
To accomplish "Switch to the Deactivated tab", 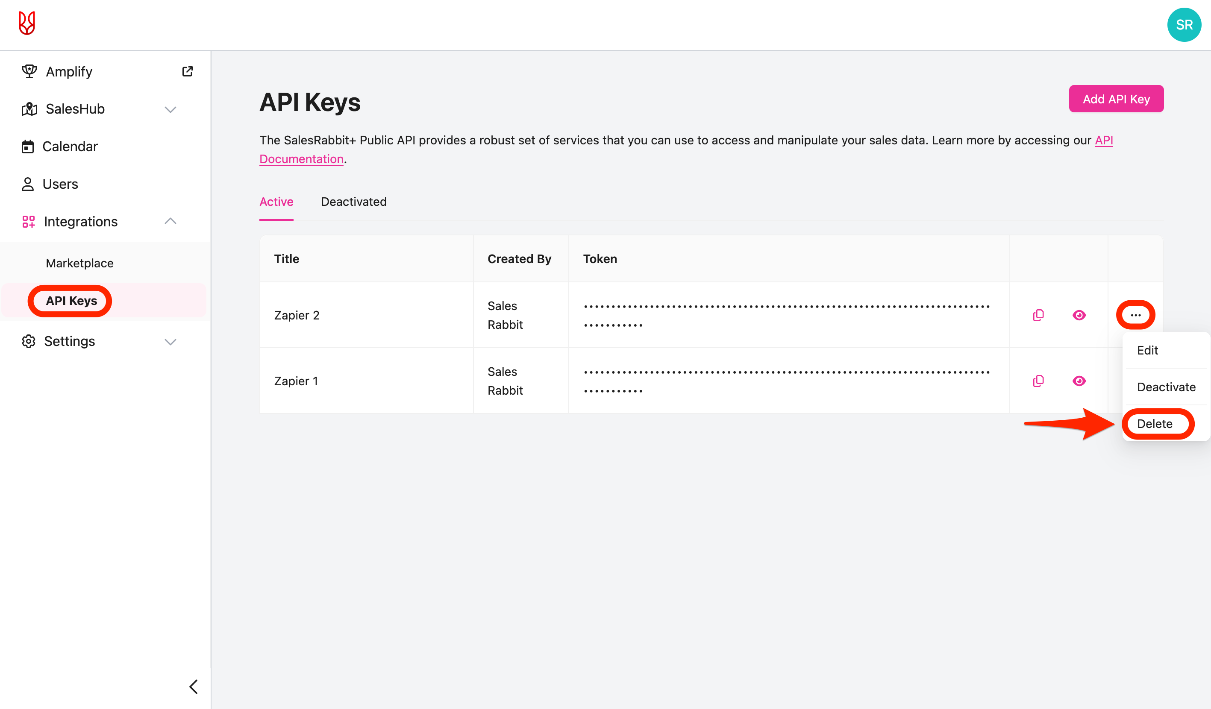I will coord(354,202).
